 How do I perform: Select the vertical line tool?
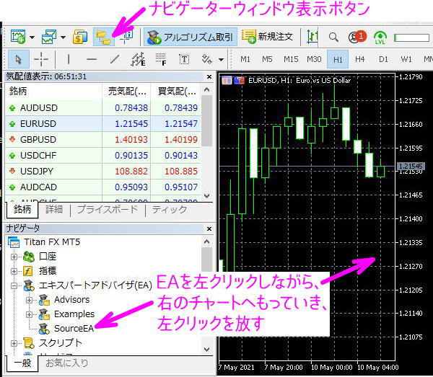(x=69, y=59)
